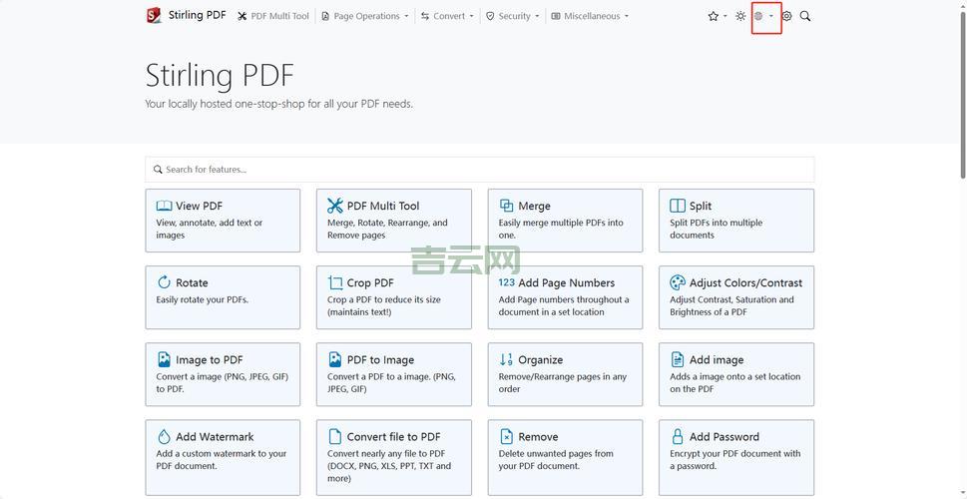Click the Adjust Colors/Contrast palette icon
967x499 pixels.
[x=678, y=282]
